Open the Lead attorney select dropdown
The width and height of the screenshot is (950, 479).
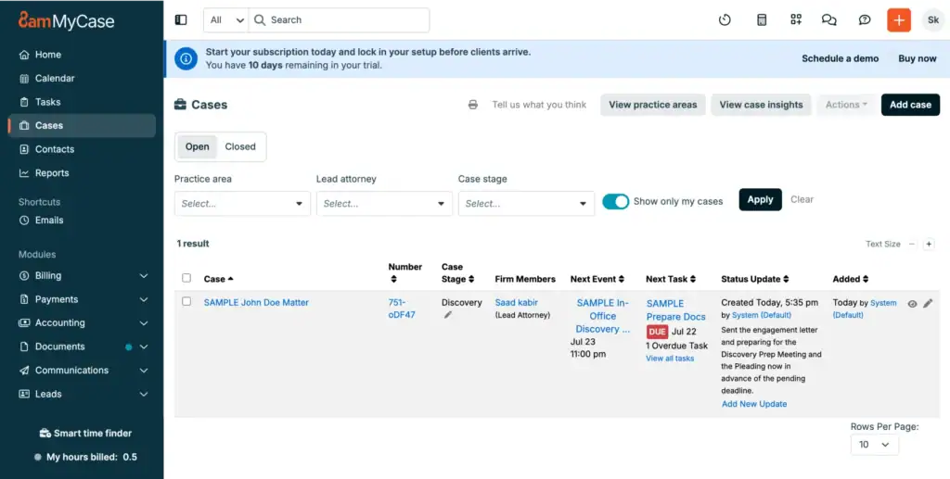[384, 204]
